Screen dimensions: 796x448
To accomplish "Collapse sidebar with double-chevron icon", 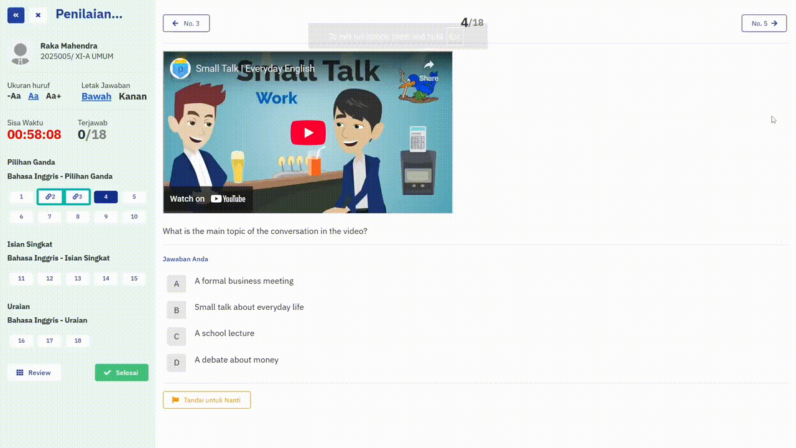I will click(x=16, y=15).
